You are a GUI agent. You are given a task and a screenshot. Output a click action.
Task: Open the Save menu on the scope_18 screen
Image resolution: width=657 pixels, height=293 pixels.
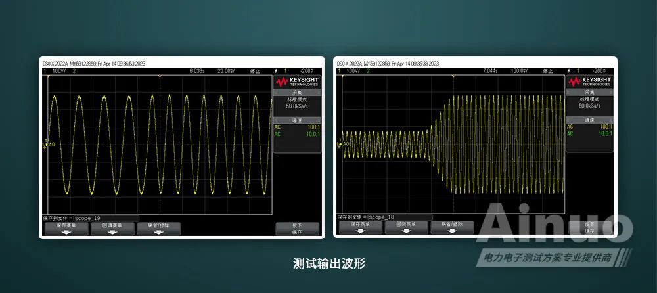[x=359, y=227]
